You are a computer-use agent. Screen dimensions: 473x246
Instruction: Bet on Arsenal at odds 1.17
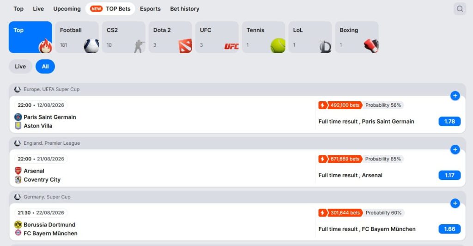coord(449,175)
